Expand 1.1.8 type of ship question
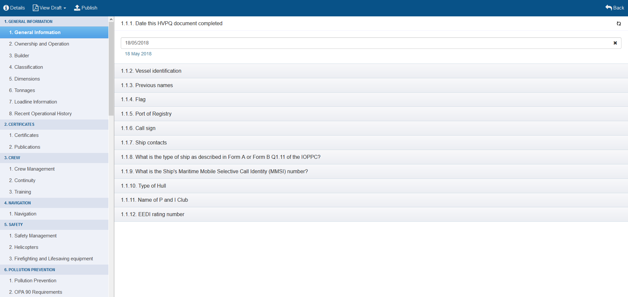This screenshot has width=628, height=297. 371,157
